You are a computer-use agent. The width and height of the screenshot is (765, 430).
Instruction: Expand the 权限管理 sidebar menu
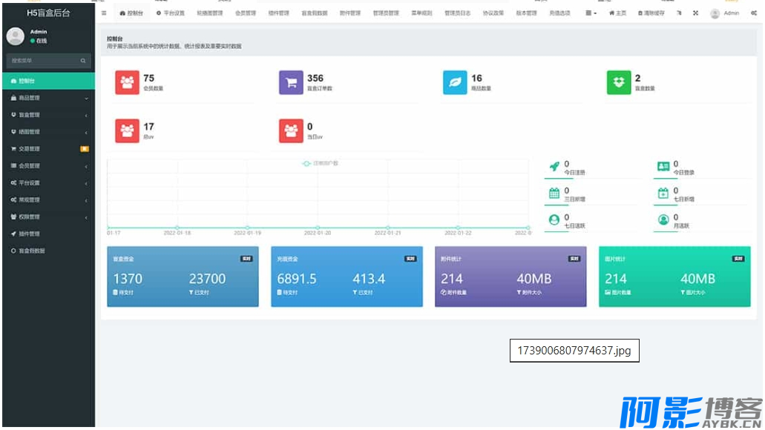click(47, 217)
